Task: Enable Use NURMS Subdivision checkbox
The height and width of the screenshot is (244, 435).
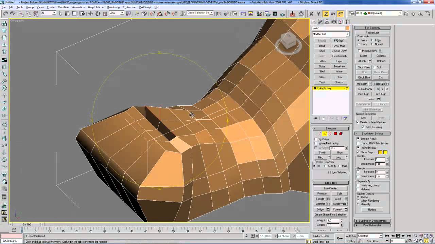Action: (x=358, y=143)
